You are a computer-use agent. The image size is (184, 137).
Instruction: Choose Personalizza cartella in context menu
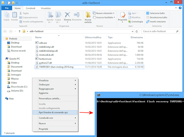pyautogui.click(x=55, y=99)
